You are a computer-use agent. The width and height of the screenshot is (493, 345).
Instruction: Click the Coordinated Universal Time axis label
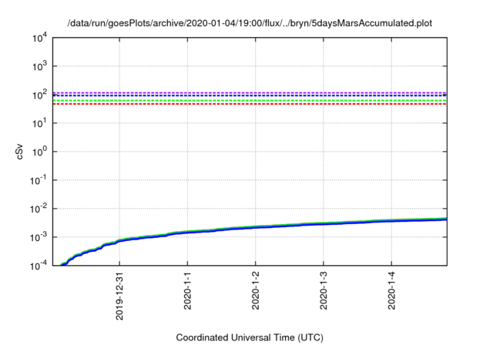(x=250, y=337)
